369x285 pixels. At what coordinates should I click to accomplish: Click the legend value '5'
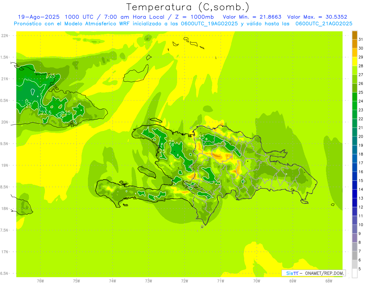(360, 269)
